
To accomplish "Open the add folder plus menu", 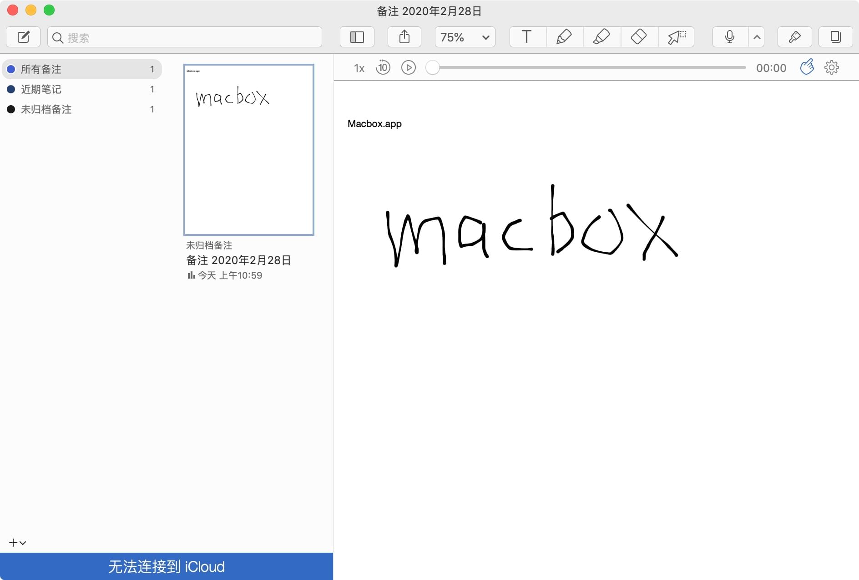I will 17,543.
